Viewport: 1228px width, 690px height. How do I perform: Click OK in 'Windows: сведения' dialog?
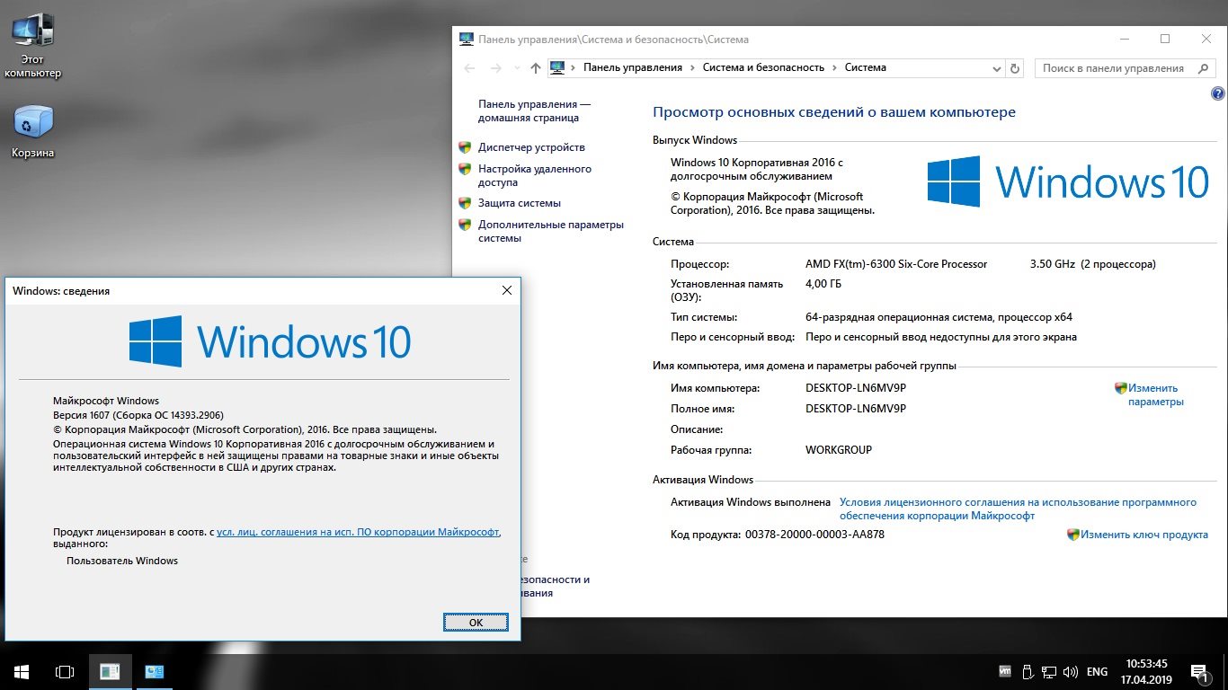pyautogui.click(x=476, y=622)
